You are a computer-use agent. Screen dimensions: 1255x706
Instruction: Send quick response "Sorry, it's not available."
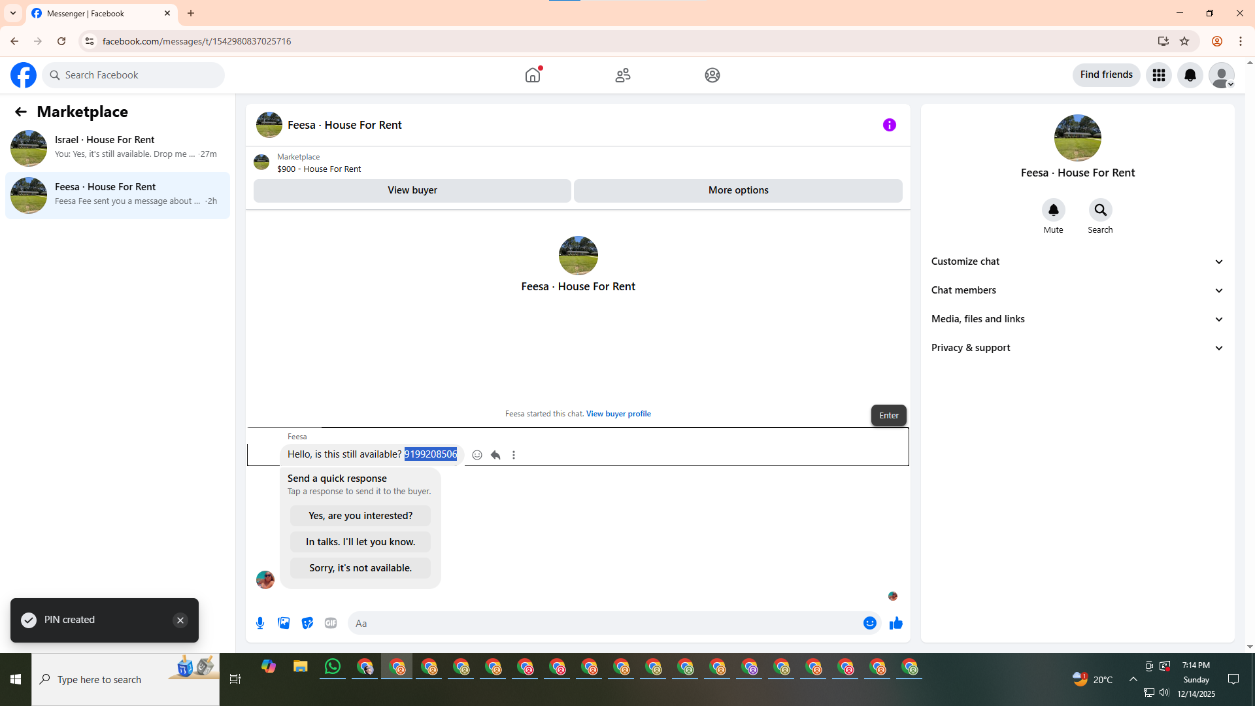(360, 568)
